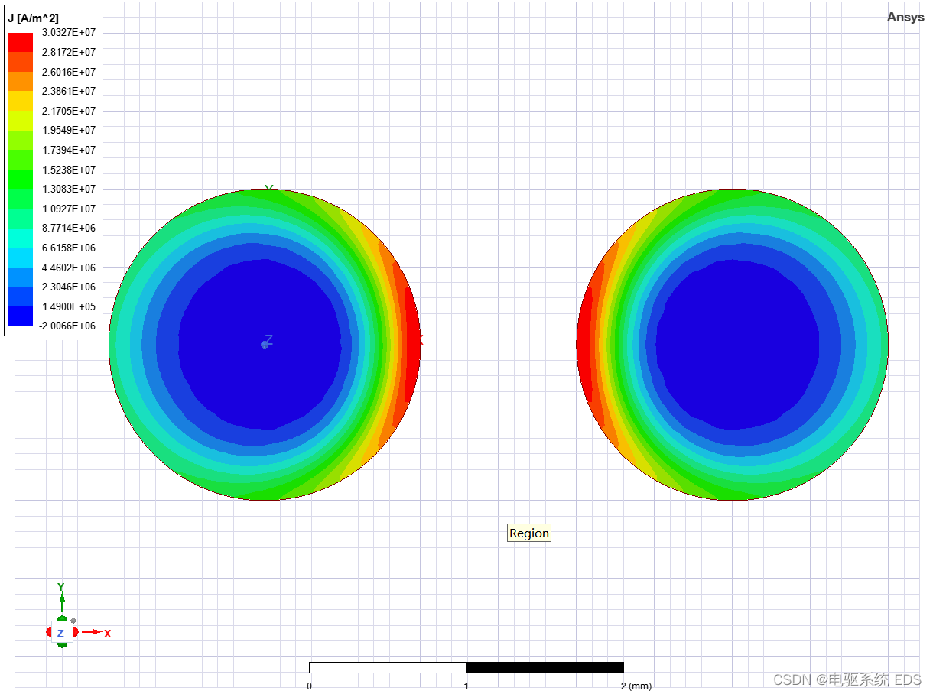This screenshot has height=694, width=933.
Task: Select the right circular conductor current density plot
Action: pos(733,345)
